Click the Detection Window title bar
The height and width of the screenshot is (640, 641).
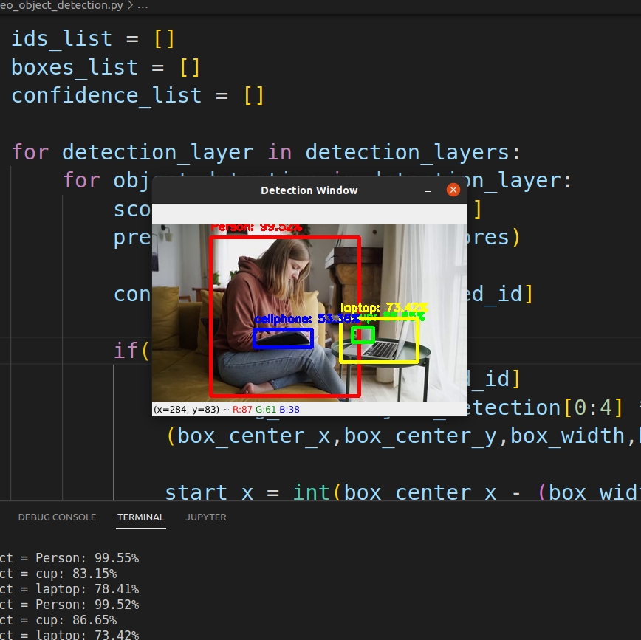tap(309, 190)
